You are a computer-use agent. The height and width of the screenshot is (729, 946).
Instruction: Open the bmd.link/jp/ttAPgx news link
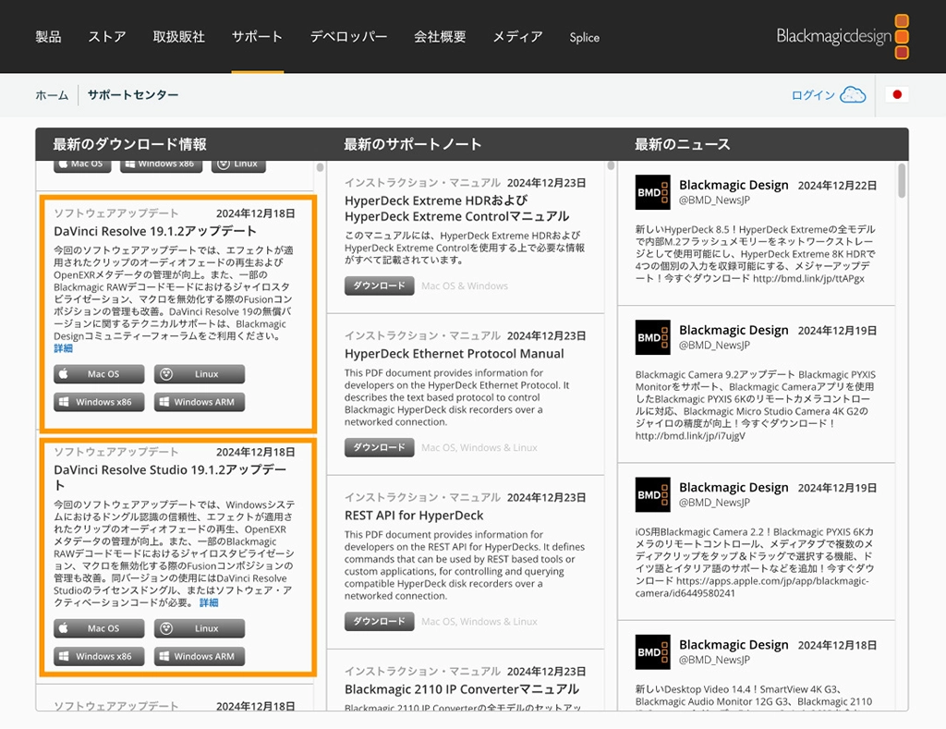[x=808, y=279]
